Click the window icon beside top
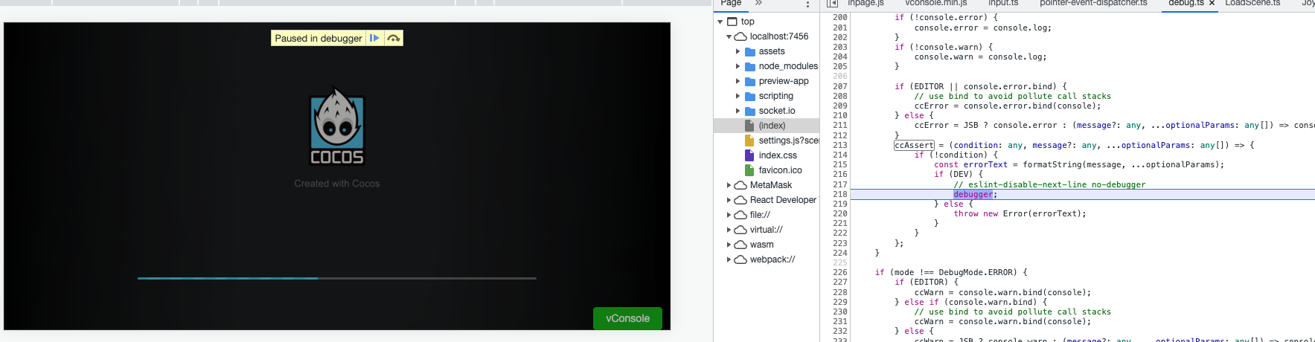Screen dimensions: 1315x342 tap(732, 22)
